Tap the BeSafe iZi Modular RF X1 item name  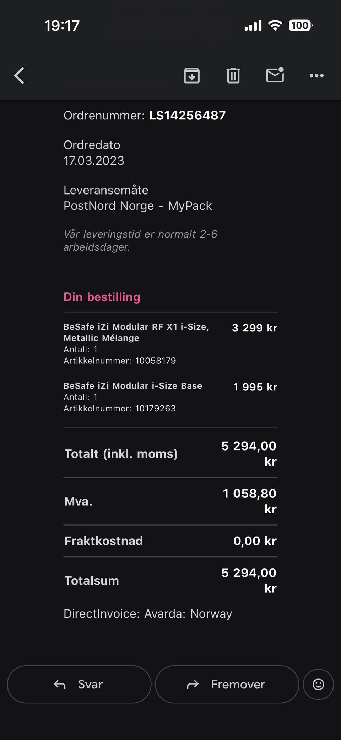(136, 332)
